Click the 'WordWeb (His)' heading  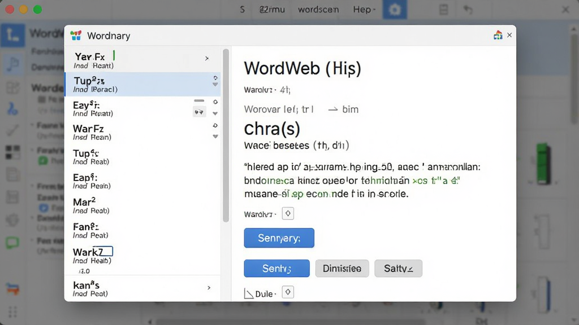tap(303, 68)
